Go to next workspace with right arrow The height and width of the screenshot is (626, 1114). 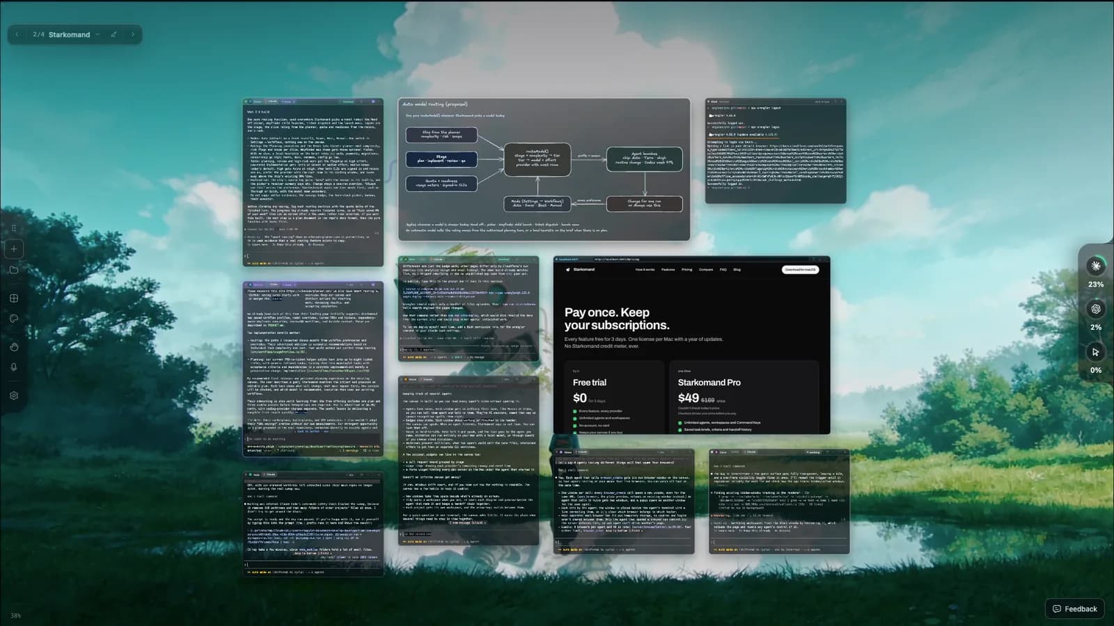[132, 34]
